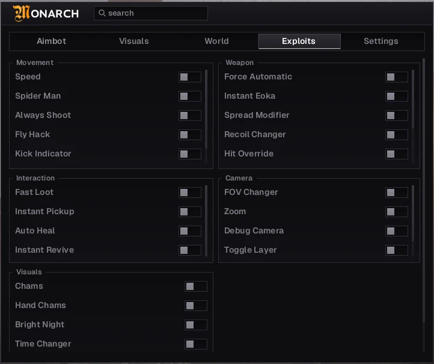Enable the Spider Man toggle

(190, 96)
